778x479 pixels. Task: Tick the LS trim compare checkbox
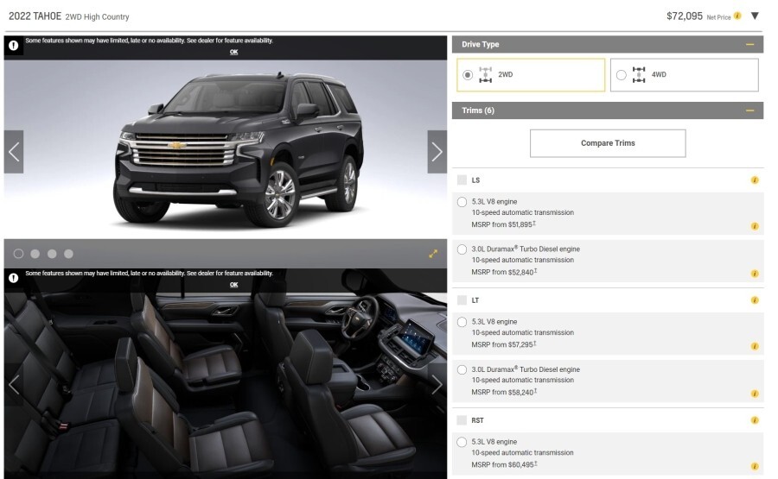pyautogui.click(x=462, y=180)
